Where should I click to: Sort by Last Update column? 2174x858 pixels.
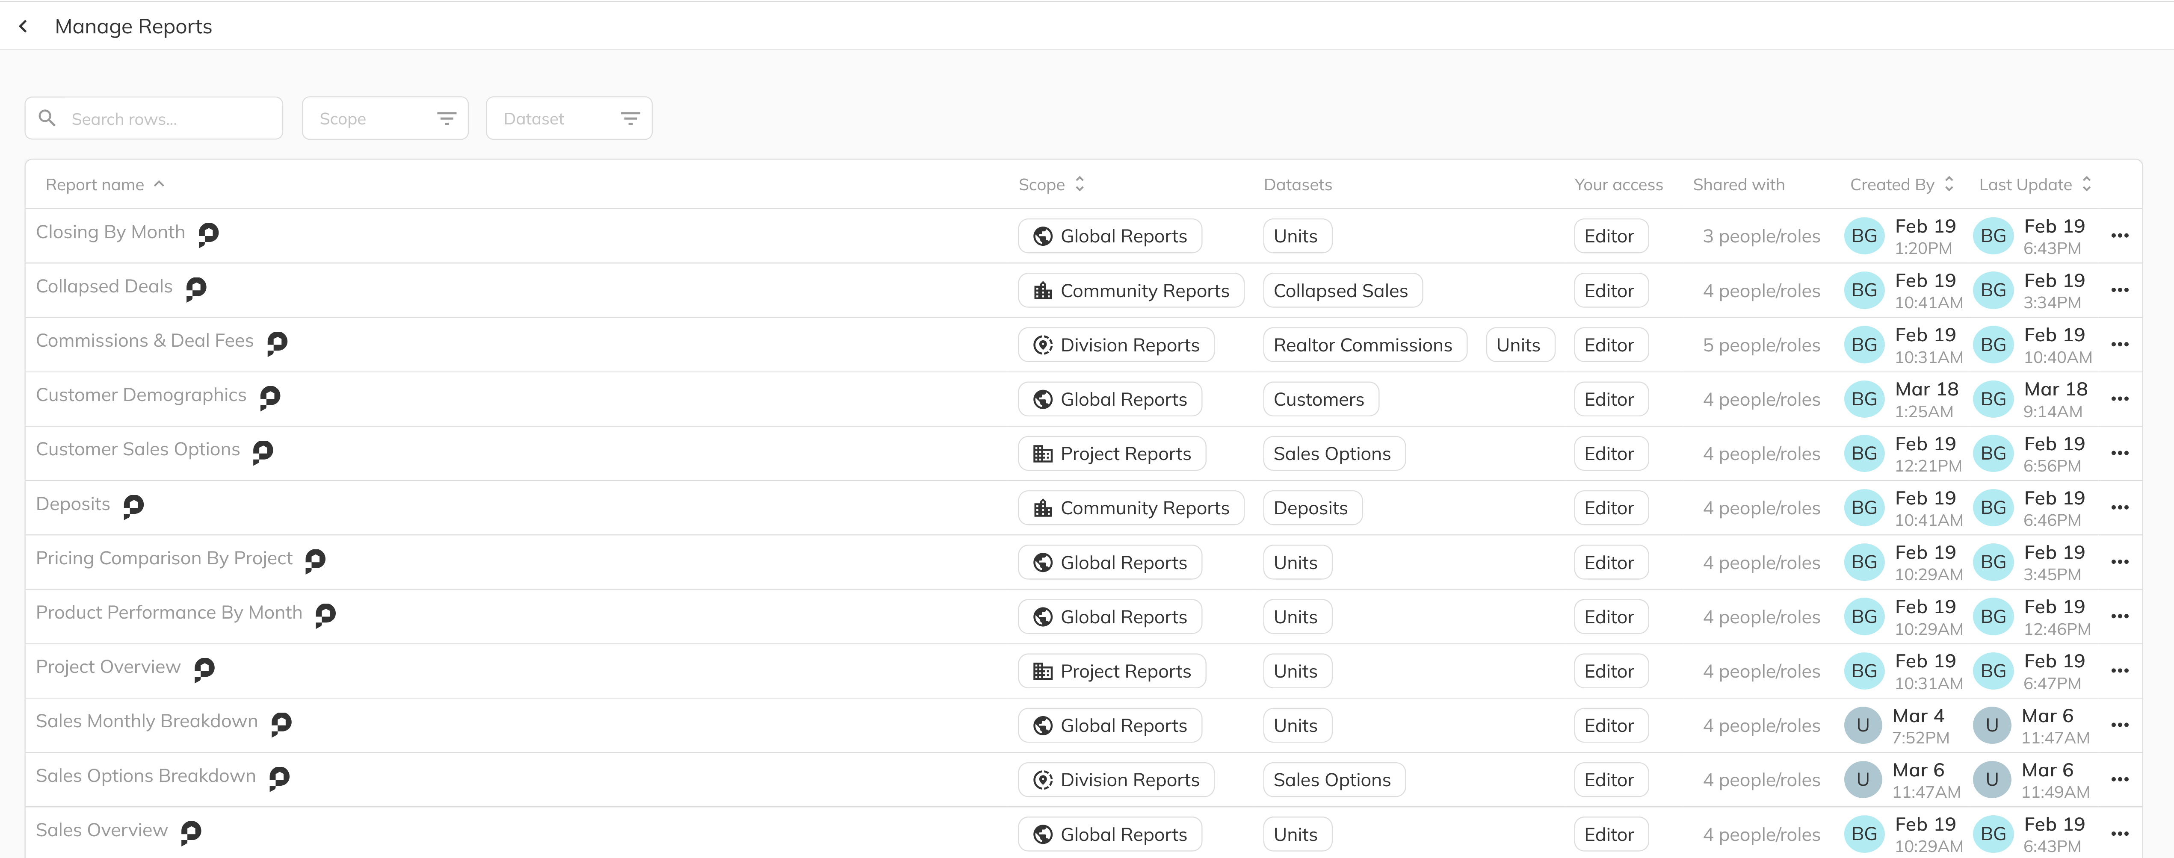pos(2035,185)
